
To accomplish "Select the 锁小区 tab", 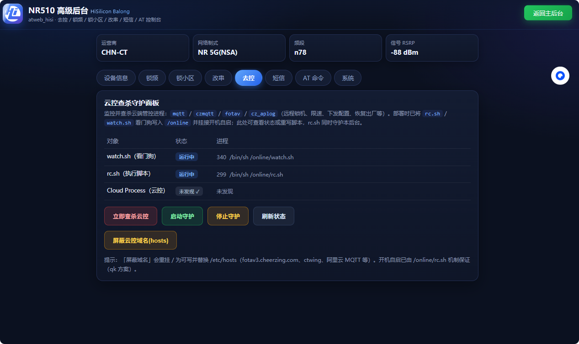I will click(x=185, y=78).
